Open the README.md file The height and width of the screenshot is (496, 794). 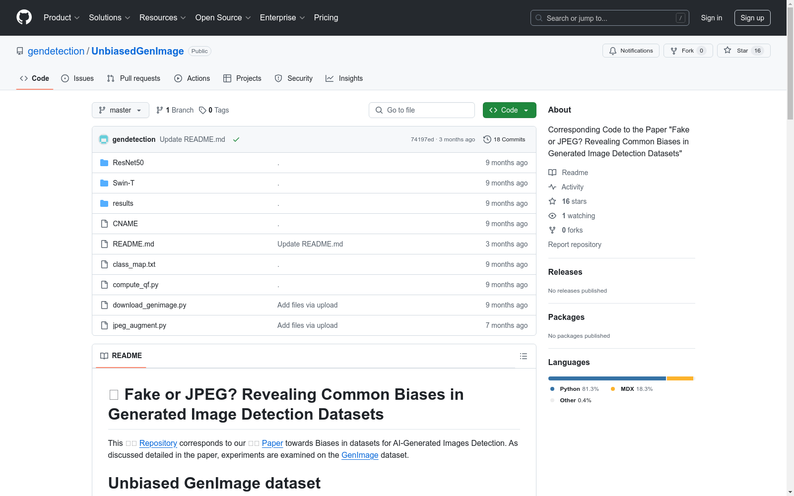(133, 244)
